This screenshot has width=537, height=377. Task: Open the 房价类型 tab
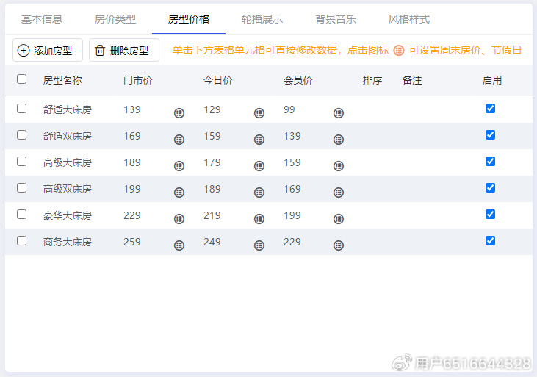click(x=115, y=19)
